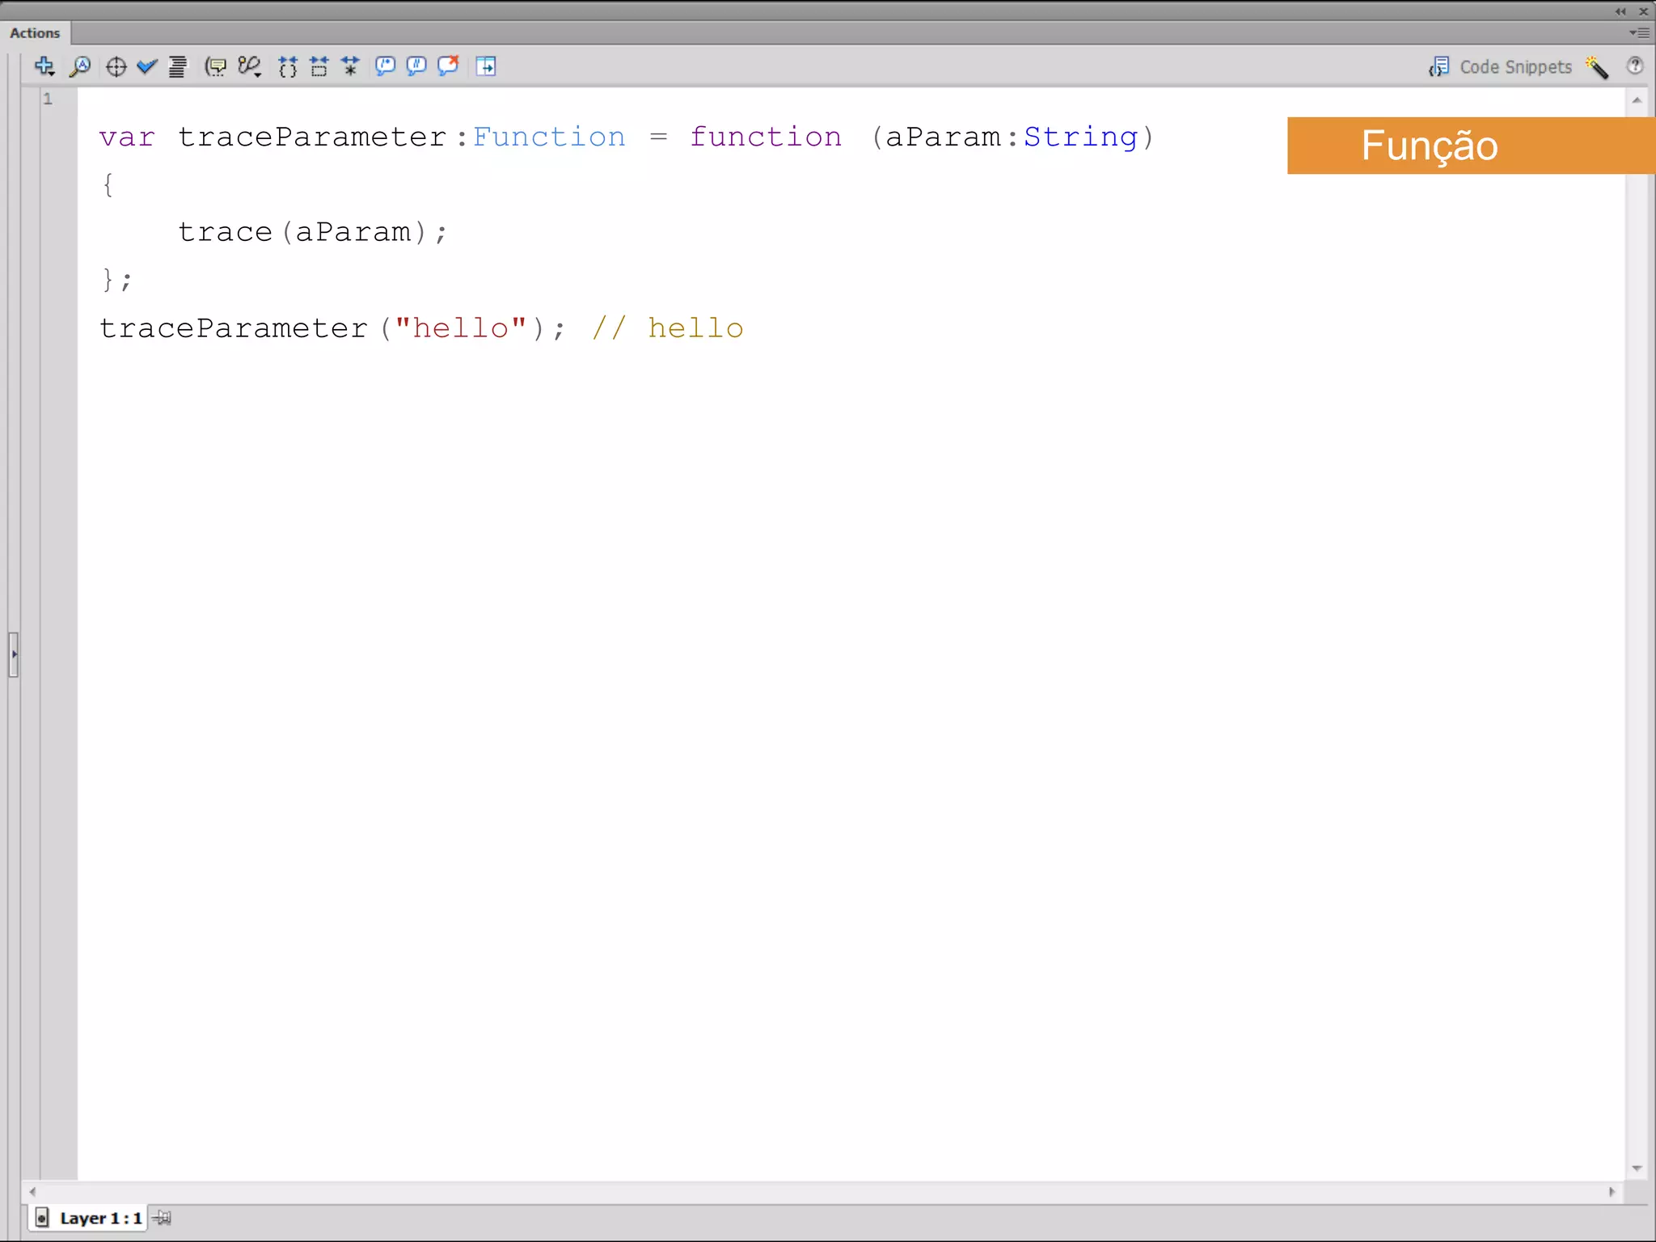Pin the script using the pushpin icon
The width and height of the screenshot is (1656, 1242).
[163, 1218]
